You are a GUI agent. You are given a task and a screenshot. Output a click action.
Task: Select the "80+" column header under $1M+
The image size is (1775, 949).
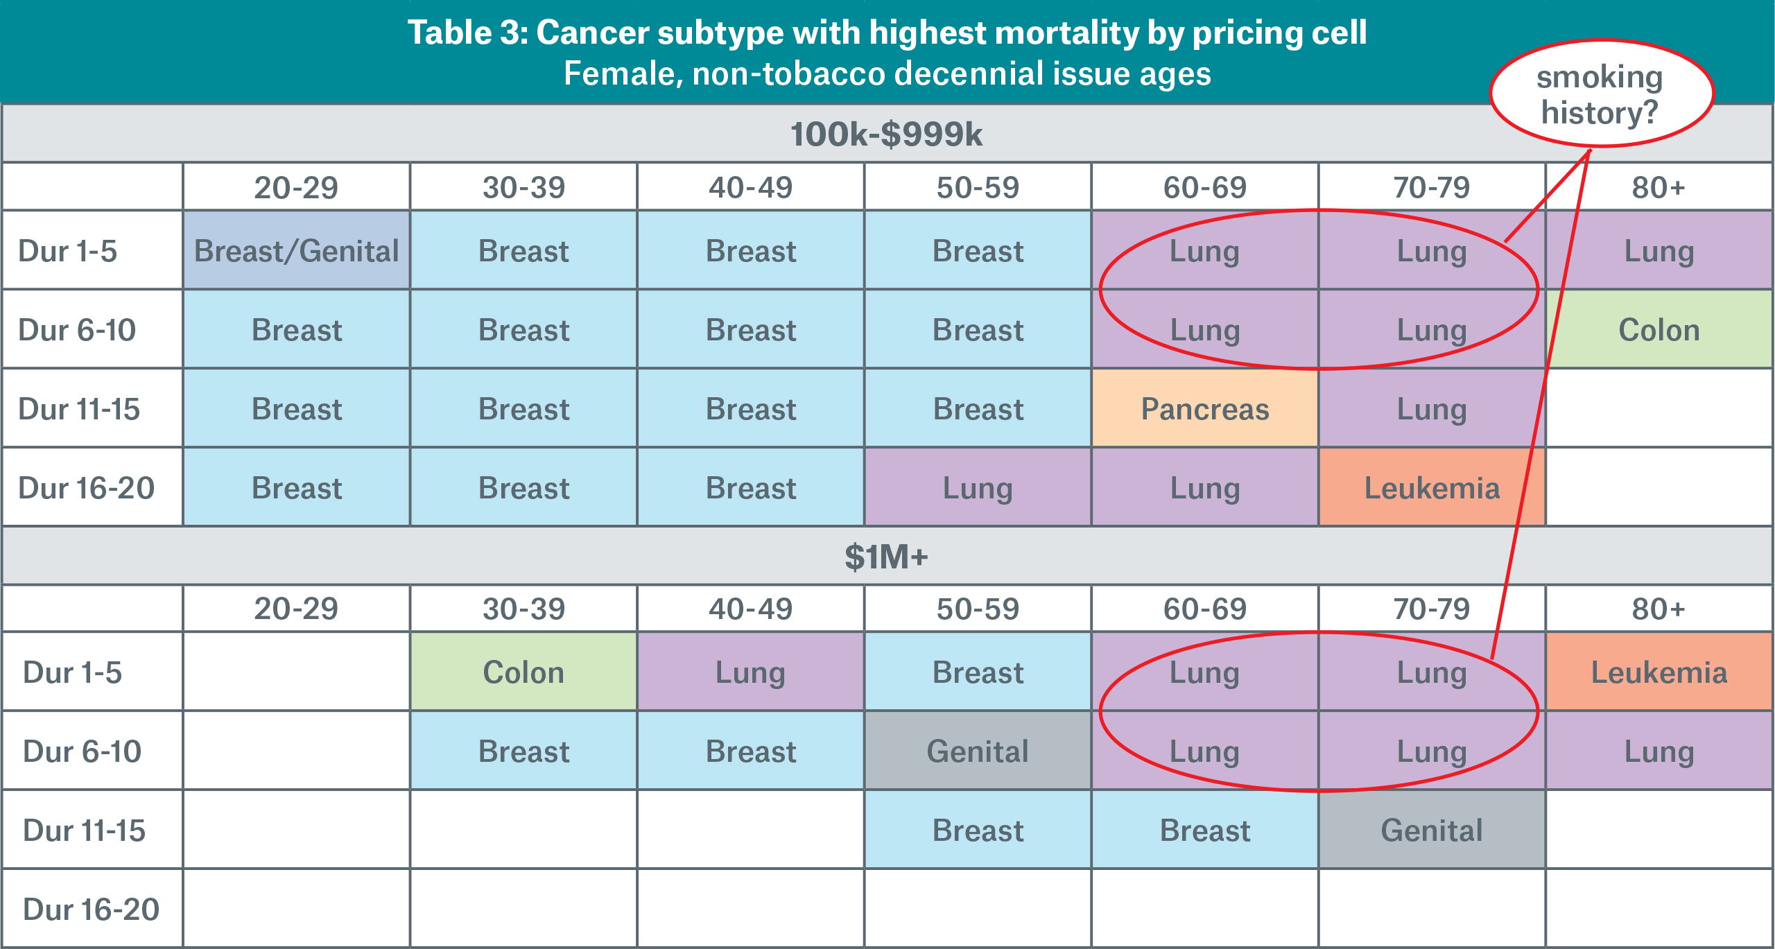tap(1659, 609)
